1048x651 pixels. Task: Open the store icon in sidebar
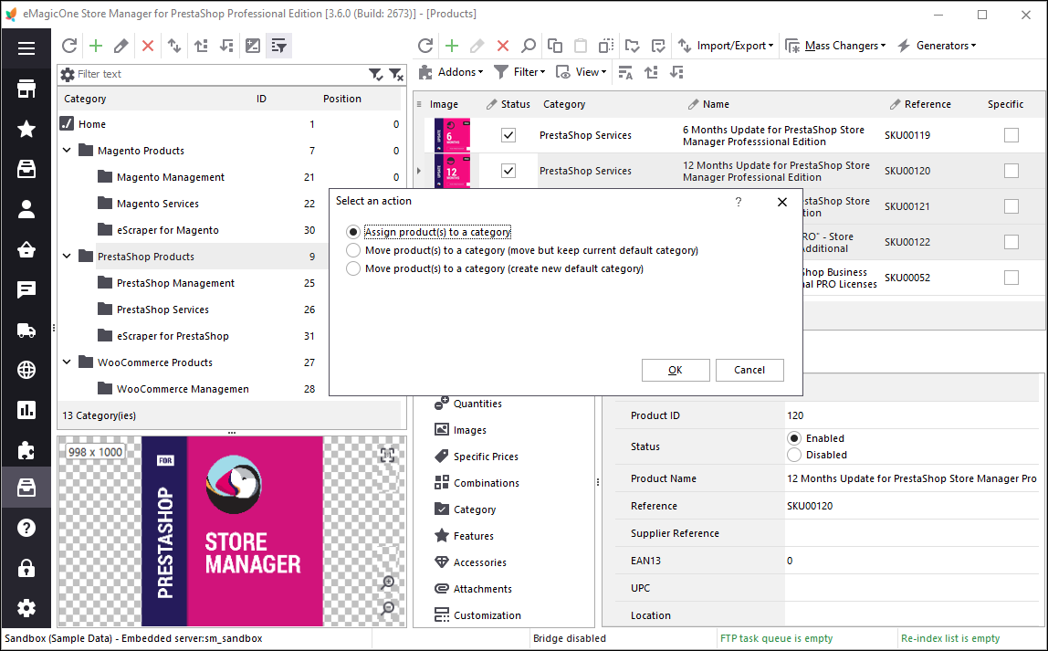tap(26, 89)
